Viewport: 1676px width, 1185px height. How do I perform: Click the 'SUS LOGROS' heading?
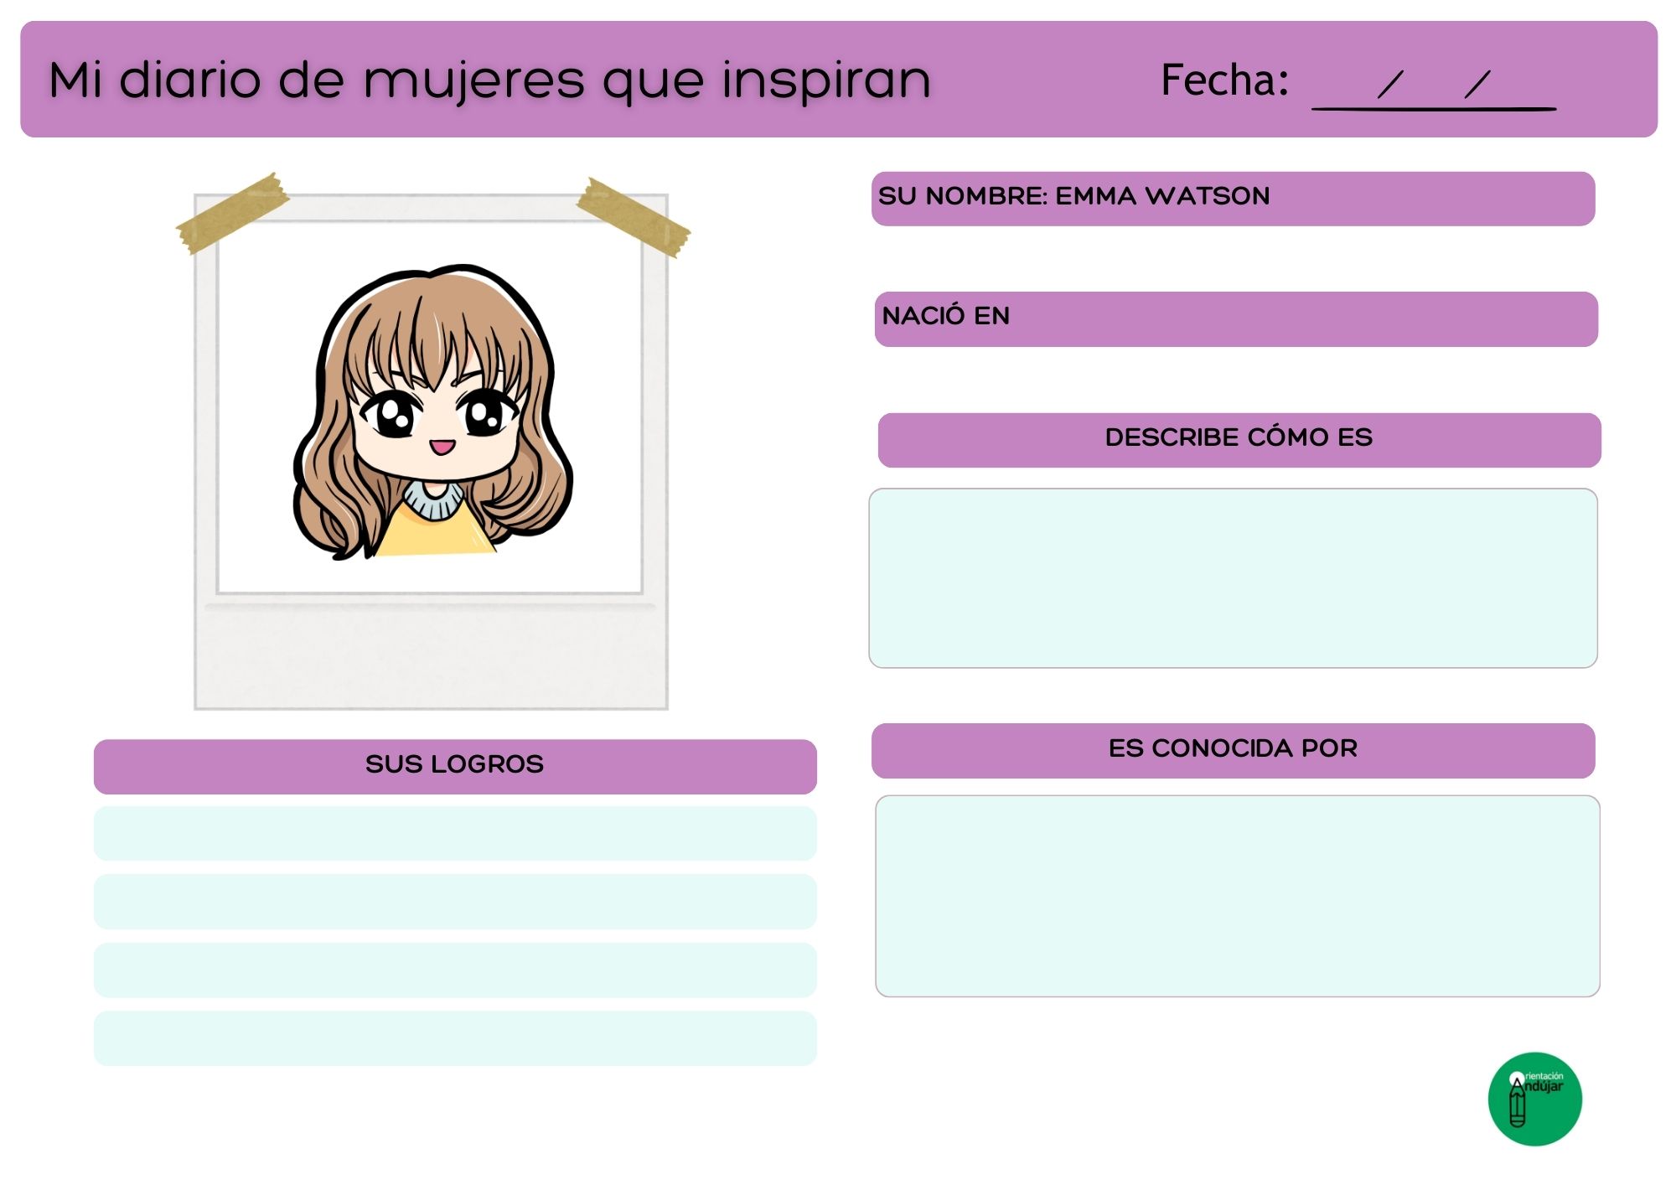[455, 765]
